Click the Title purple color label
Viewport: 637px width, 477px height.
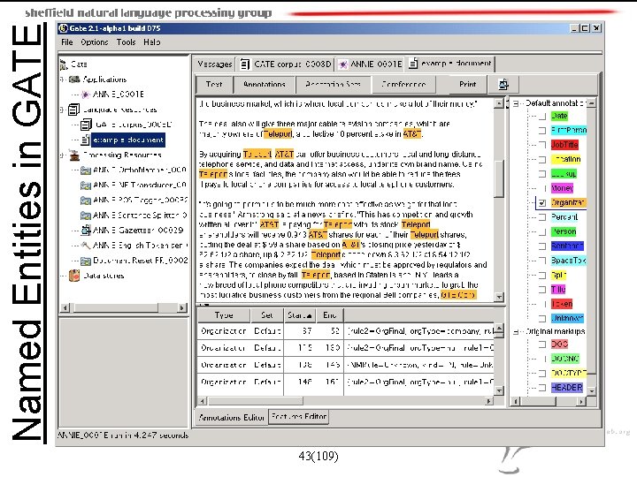point(558,289)
